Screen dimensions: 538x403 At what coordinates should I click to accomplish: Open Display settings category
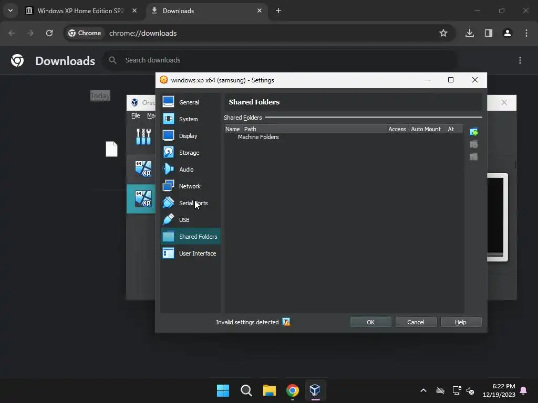point(190,136)
